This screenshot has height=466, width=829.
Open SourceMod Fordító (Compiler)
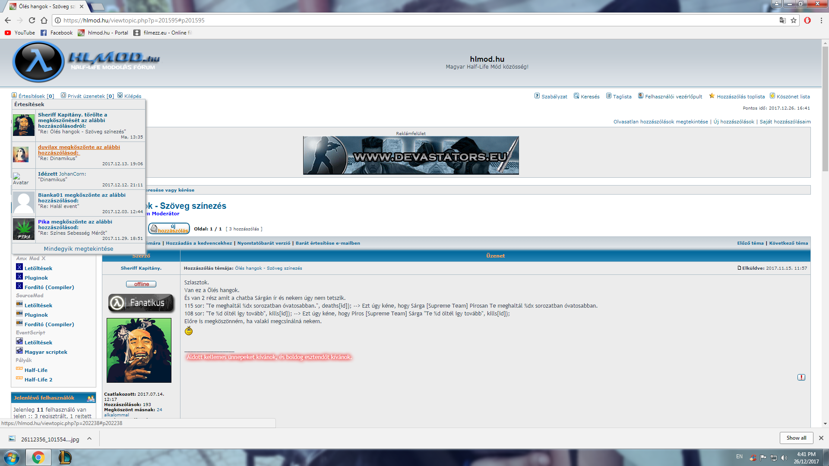point(49,324)
